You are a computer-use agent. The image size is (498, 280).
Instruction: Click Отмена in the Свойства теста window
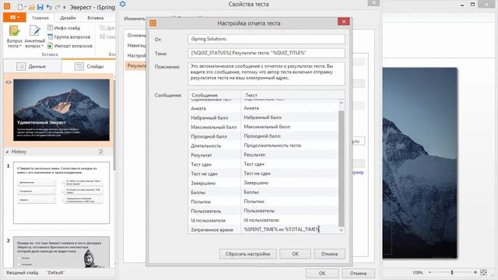(x=358, y=273)
